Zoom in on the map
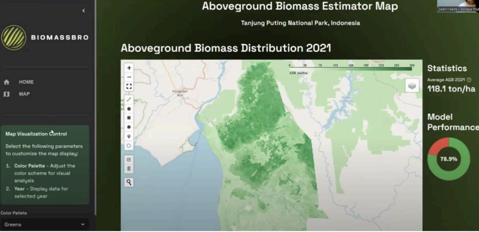 [129, 68]
